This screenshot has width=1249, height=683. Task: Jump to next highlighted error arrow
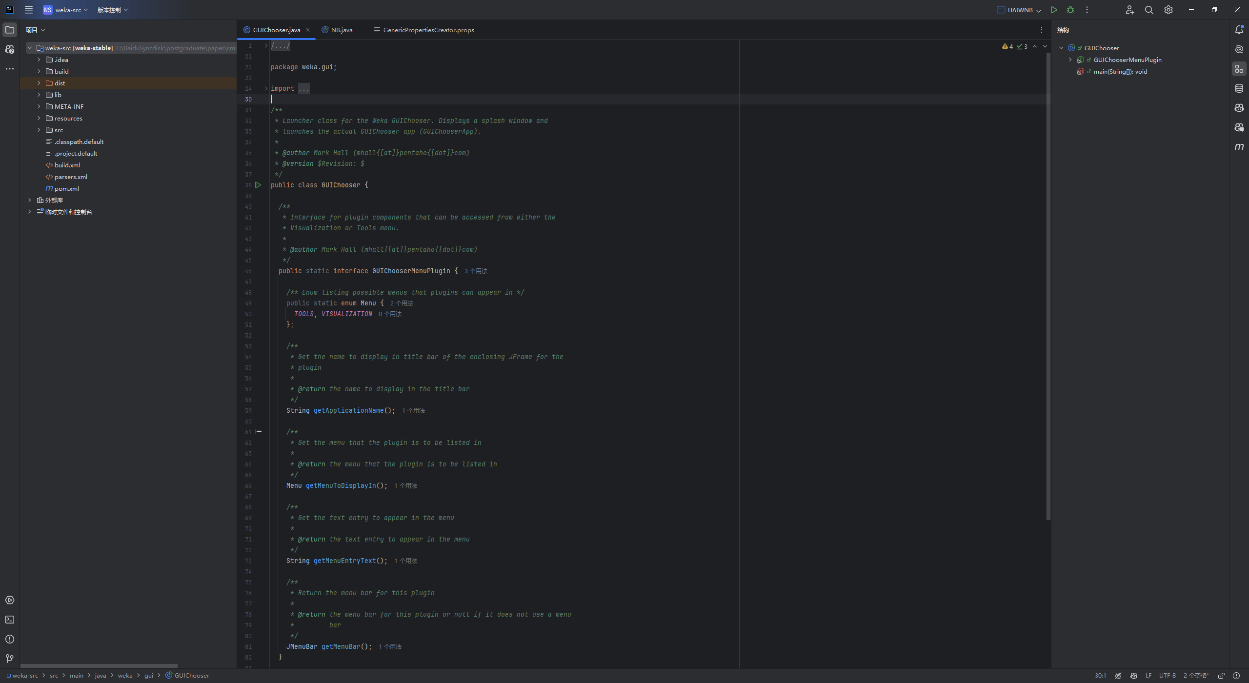(1045, 46)
